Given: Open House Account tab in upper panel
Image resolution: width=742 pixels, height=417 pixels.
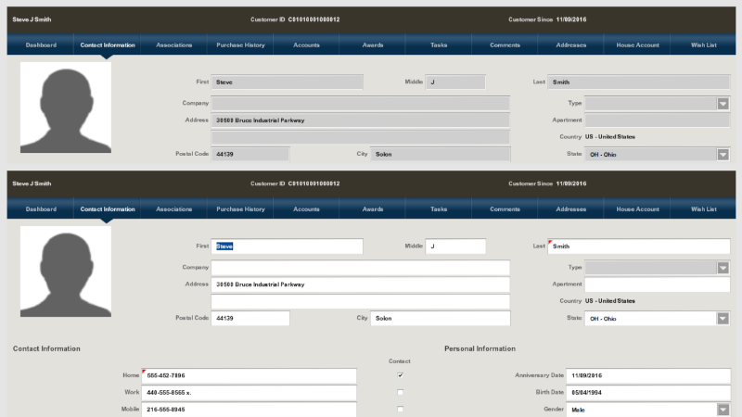Looking at the screenshot, I should (x=637, y=44).
